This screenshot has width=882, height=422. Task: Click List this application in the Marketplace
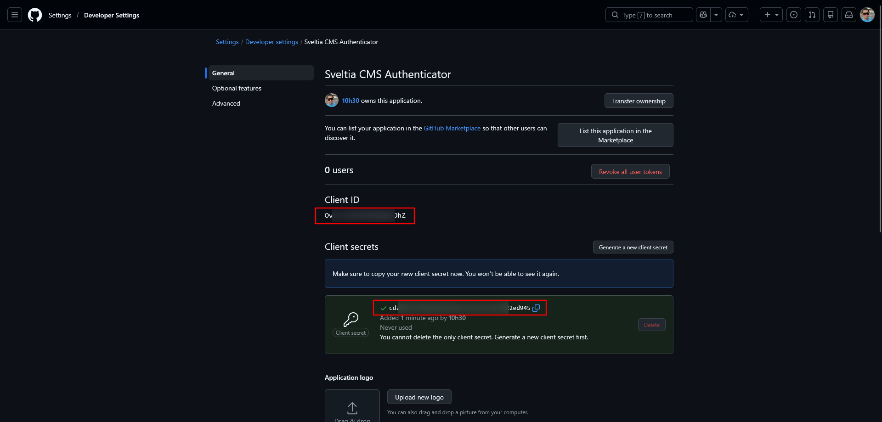616,135
